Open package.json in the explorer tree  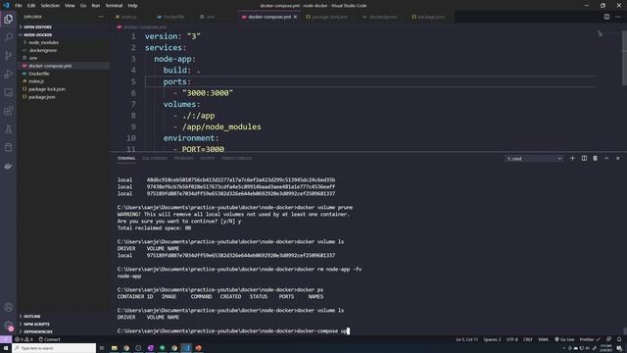point(41,97)
